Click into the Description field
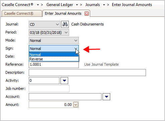 pyautogui.click(x=87, y=72)
